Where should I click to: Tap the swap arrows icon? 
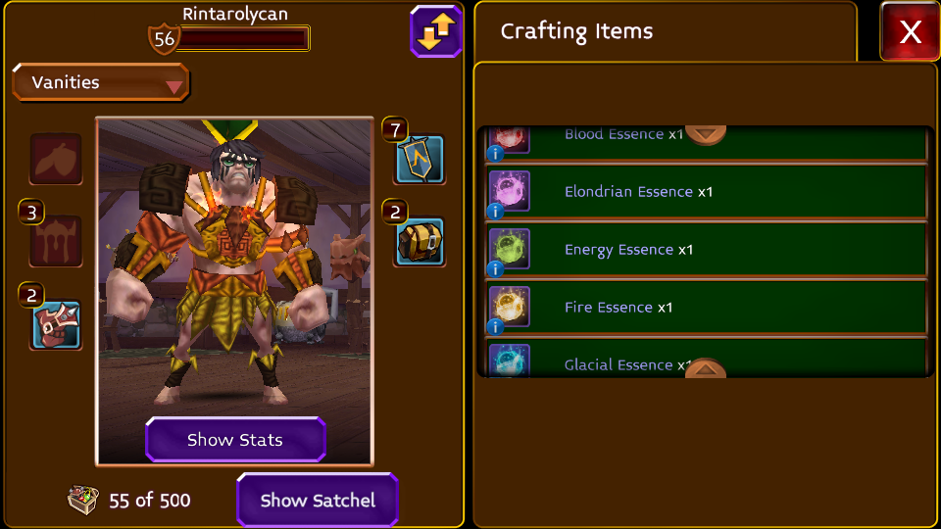click(x=436, y=31)
